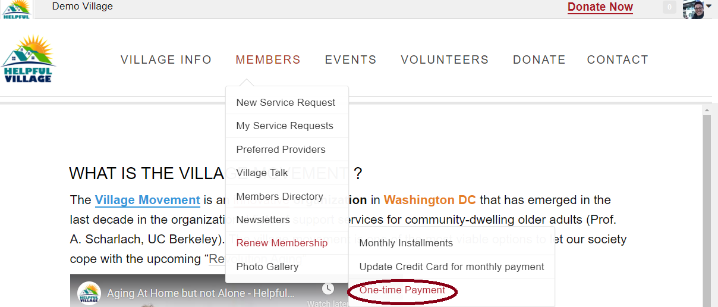The image size is (718, 307).
Task: Click the small Helpful logo in top bar
Action: point(17,10)
